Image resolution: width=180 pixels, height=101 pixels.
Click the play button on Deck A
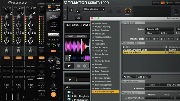69,66
